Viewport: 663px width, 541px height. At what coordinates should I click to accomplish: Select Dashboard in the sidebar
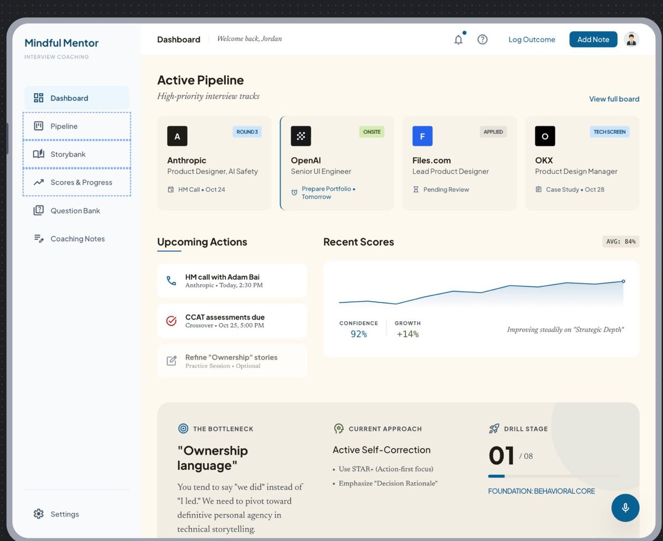77,98
